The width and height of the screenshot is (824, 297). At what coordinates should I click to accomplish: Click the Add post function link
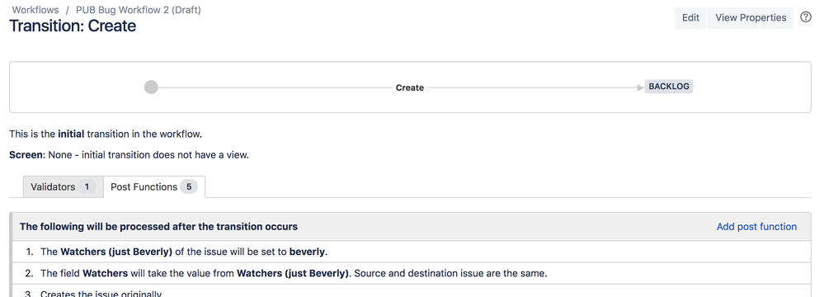click(x=756, y=227)
